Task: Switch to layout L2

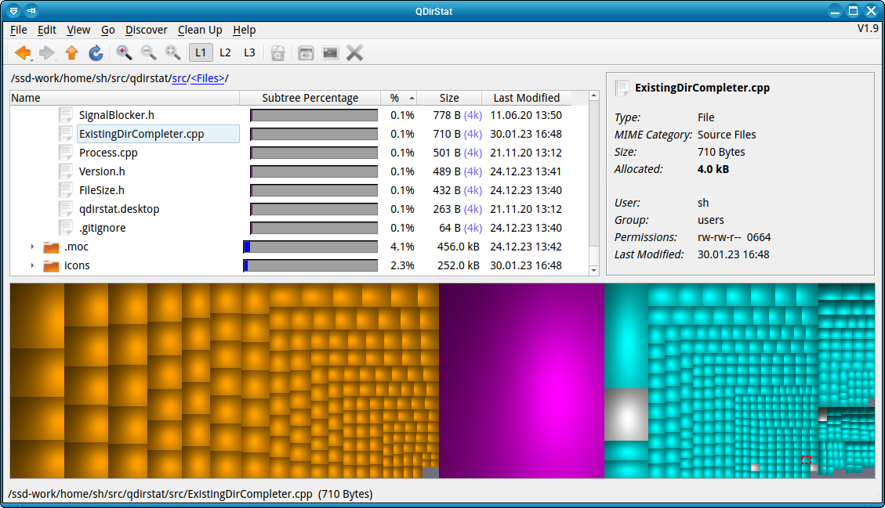Action: pos(225,52)
